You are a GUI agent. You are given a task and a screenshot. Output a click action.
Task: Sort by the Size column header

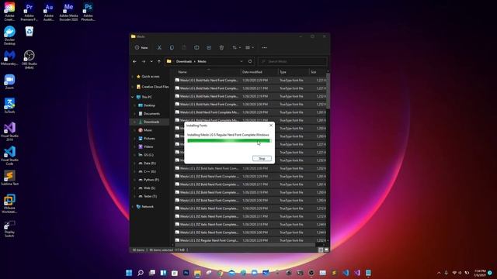point(318,72)
